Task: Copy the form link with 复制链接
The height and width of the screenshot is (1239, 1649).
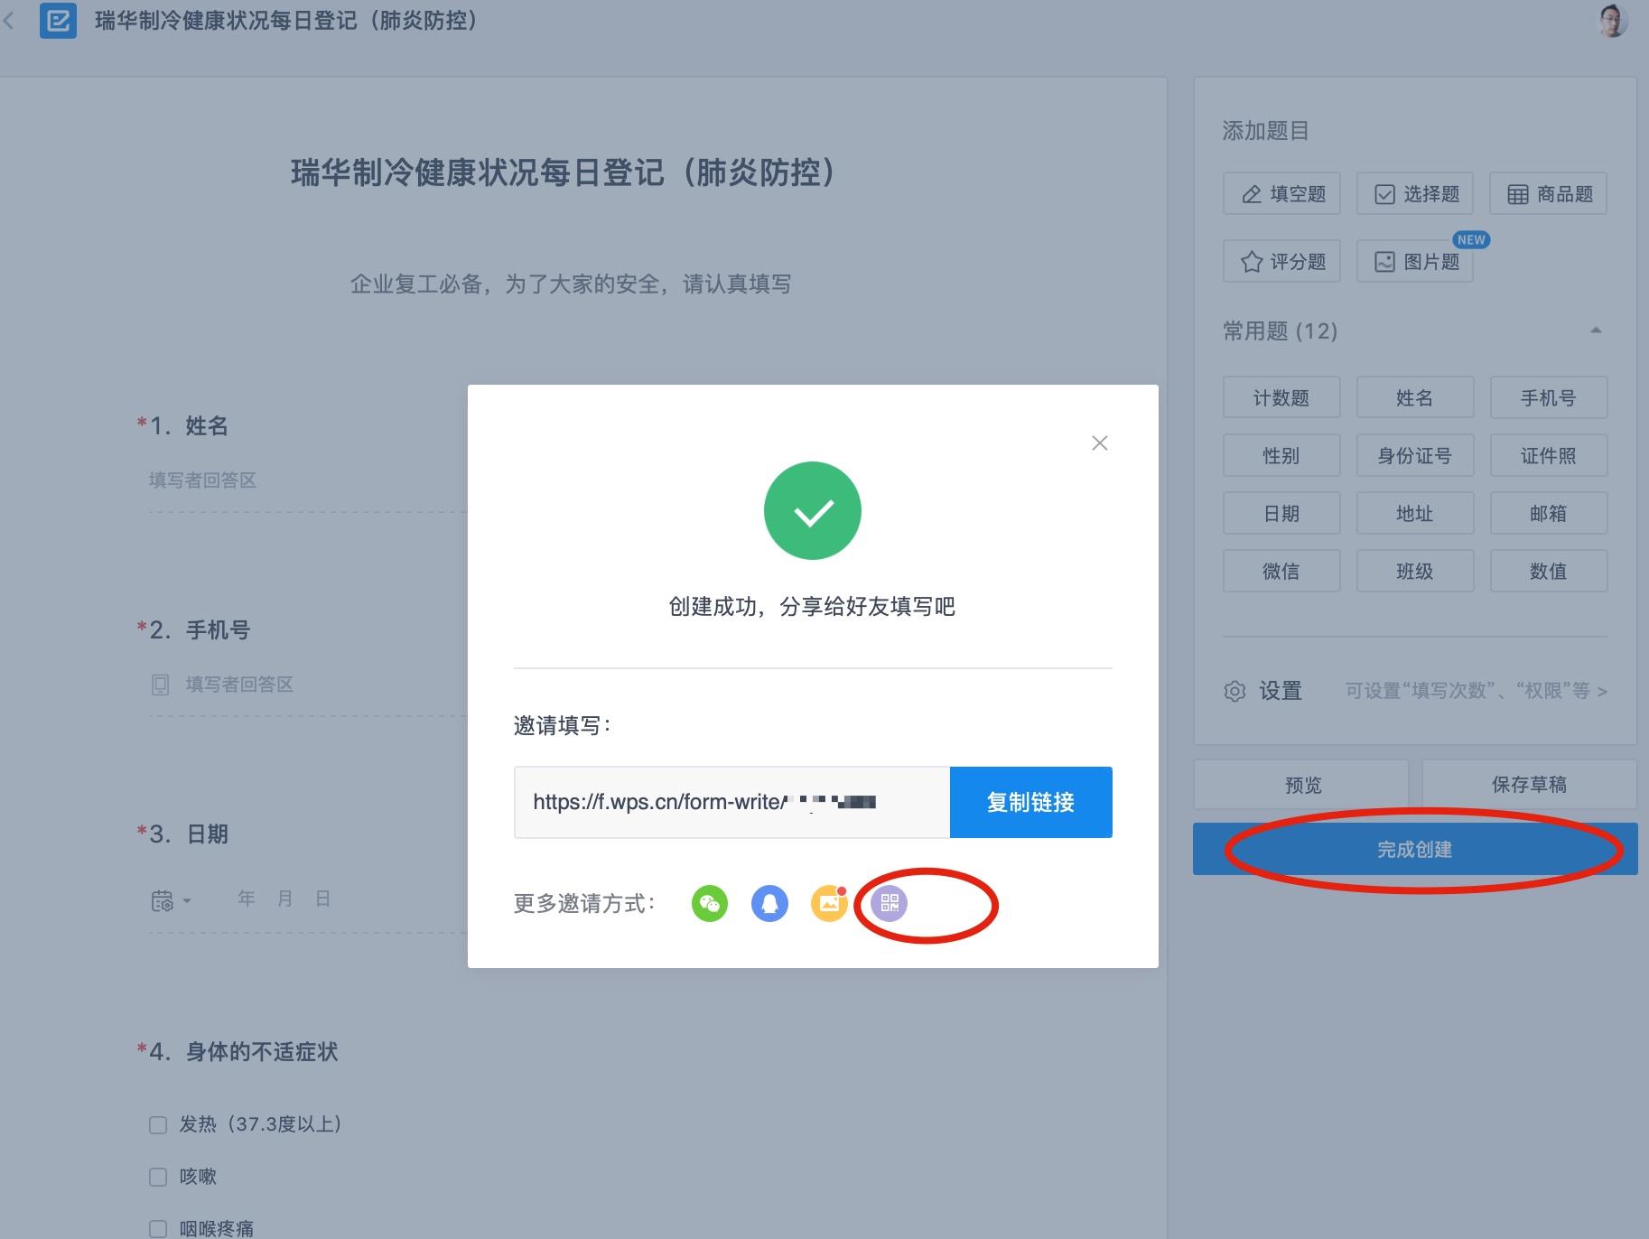Action: click(1030, 802)
